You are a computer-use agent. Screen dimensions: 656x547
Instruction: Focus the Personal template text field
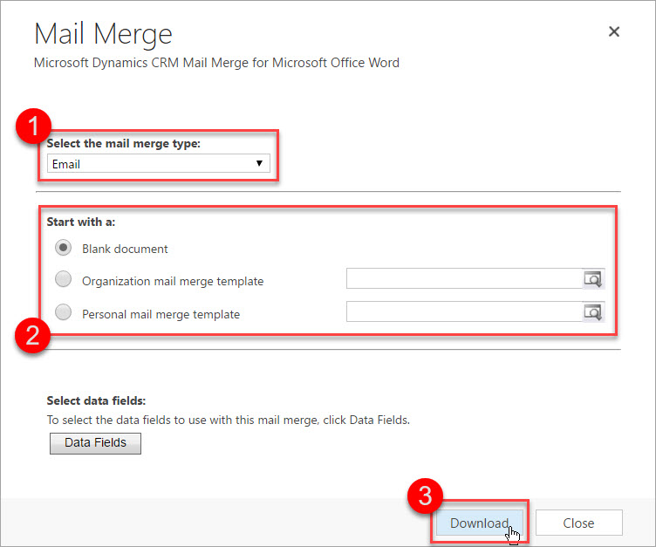[464, 312]
